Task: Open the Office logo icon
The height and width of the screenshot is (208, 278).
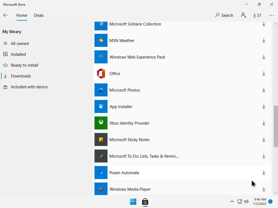Action: (x=101, y=73)
